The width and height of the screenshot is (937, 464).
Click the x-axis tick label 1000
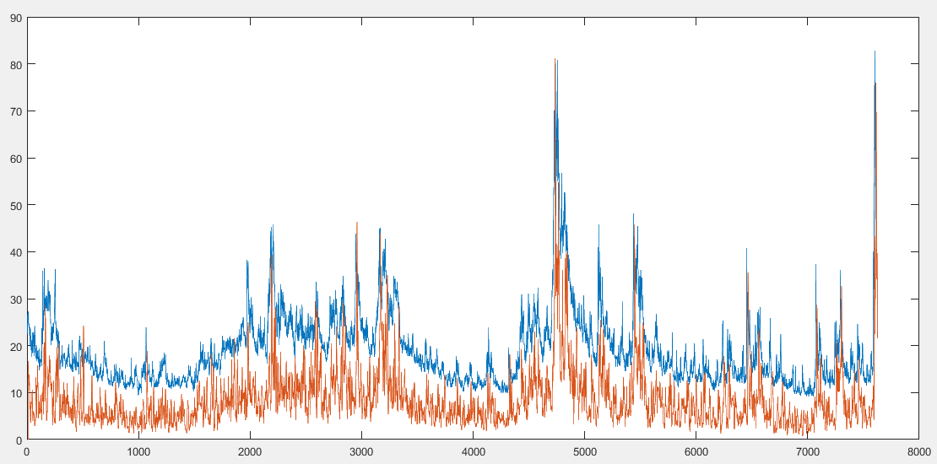(138, 452)
